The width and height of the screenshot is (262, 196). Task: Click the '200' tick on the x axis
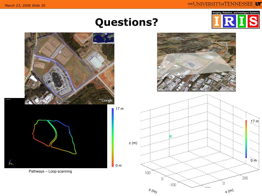pyautogui.click(x=245, y=178)
